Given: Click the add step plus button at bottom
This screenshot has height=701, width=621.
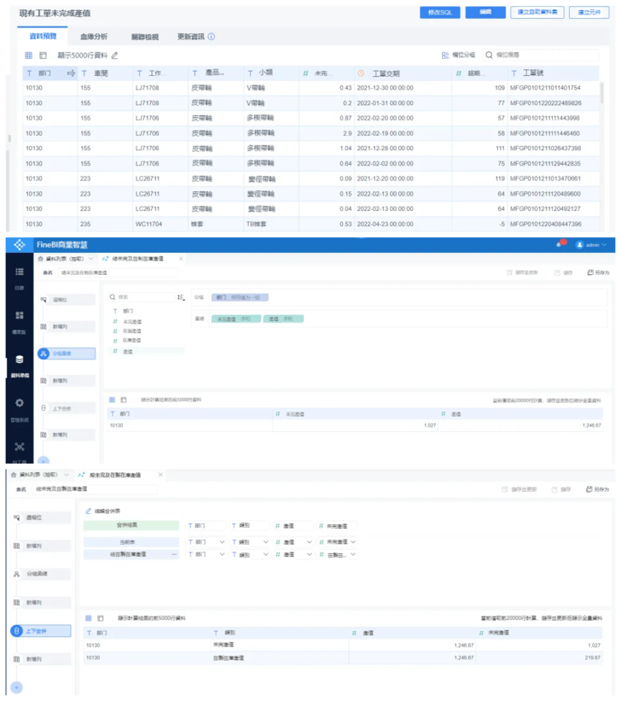Looking at the screenshot, I should coord(16,687).
